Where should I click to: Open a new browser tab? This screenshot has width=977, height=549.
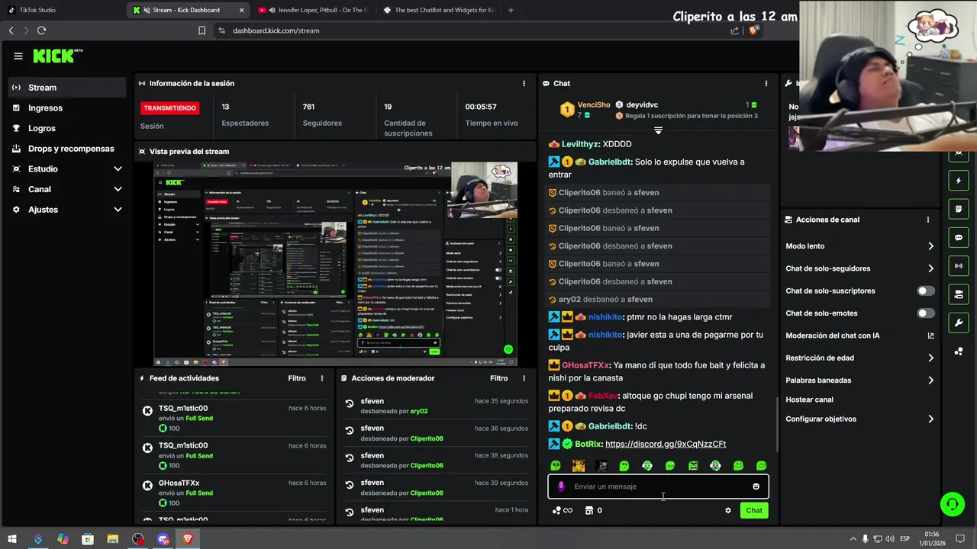coord(511,10)
